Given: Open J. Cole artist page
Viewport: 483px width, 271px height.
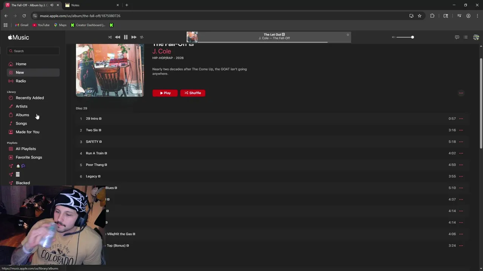Looking at the screenshot, I should [162, 51].
